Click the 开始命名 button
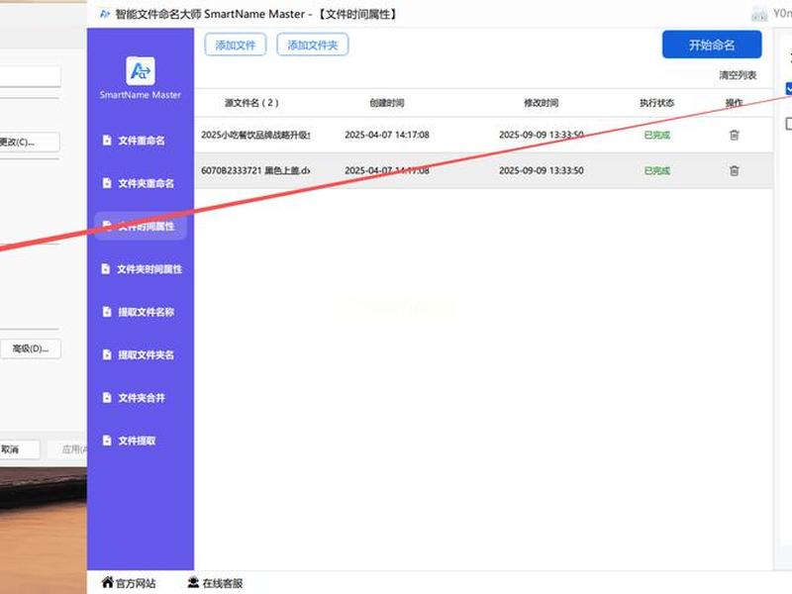 point(712,45)
